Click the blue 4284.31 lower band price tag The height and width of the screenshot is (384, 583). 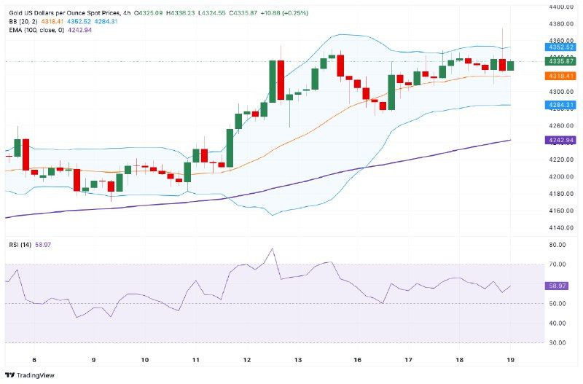[x=560, y=105]
